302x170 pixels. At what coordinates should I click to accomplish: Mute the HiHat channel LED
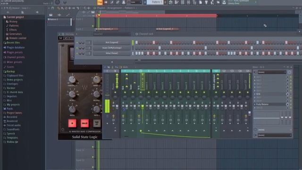click(x=77, y=53)
